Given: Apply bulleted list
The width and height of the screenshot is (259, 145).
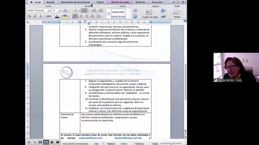Looking at the screenshot, I should 75,10.
